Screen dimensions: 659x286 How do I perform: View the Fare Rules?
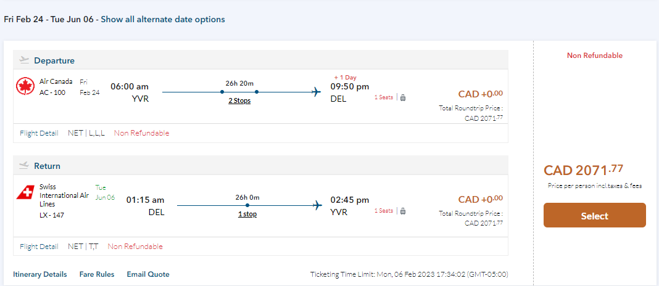pos(97,274)
